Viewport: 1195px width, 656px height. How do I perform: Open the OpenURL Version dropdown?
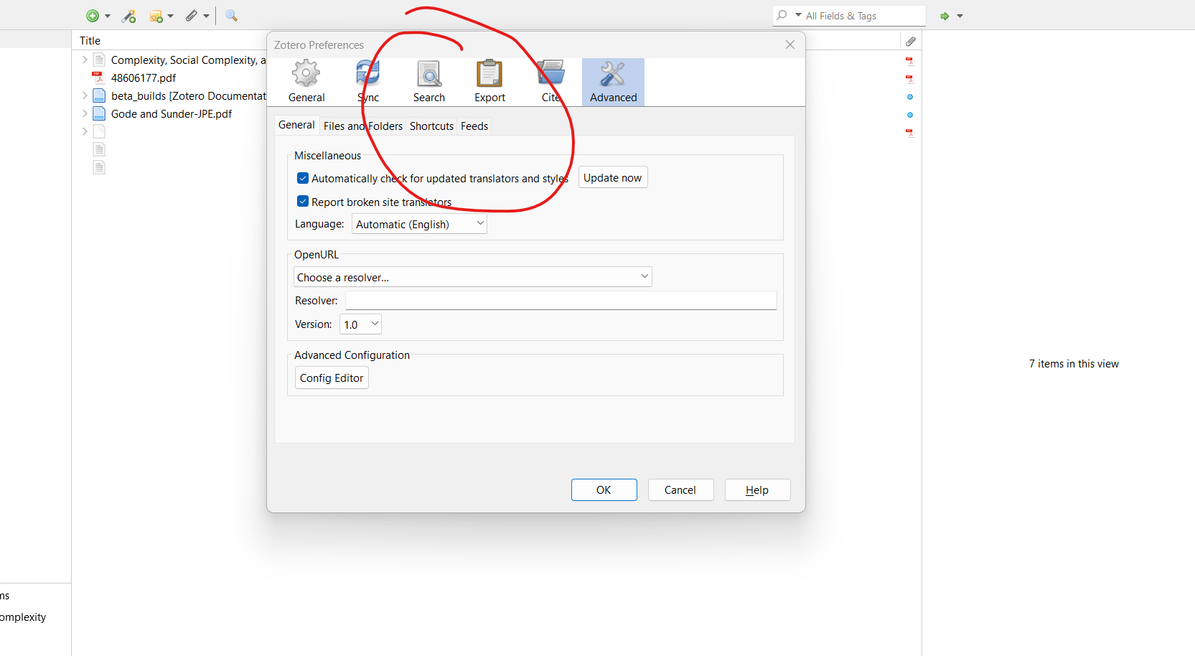click(x=360, y=324)
